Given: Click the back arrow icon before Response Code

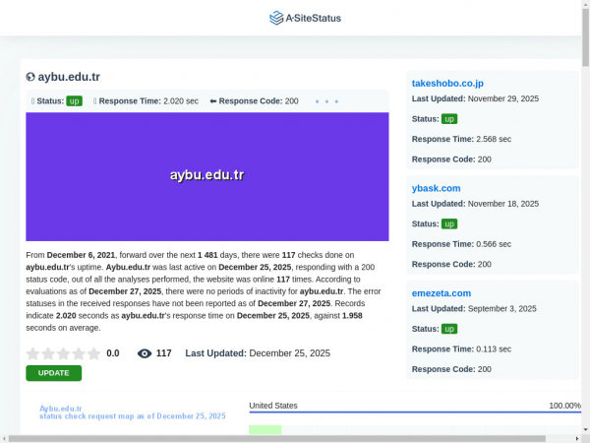Looking at the screenshot, I should 213,101.
